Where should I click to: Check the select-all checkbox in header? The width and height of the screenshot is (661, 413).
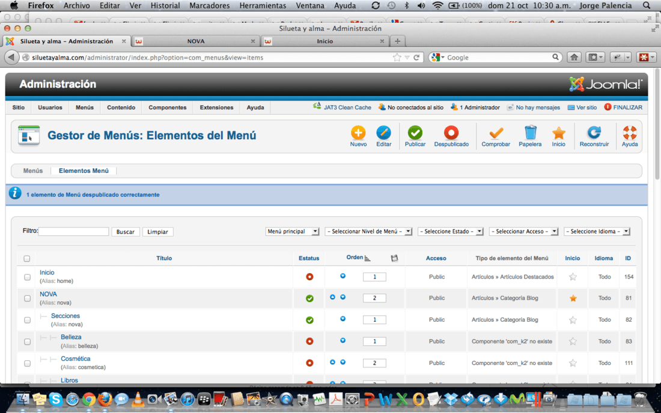click(x=27, y=259)
